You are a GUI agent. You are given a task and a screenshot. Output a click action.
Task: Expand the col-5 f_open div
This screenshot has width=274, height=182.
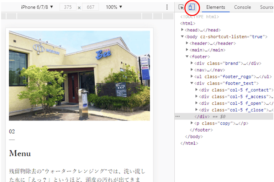tap(196, 103)
